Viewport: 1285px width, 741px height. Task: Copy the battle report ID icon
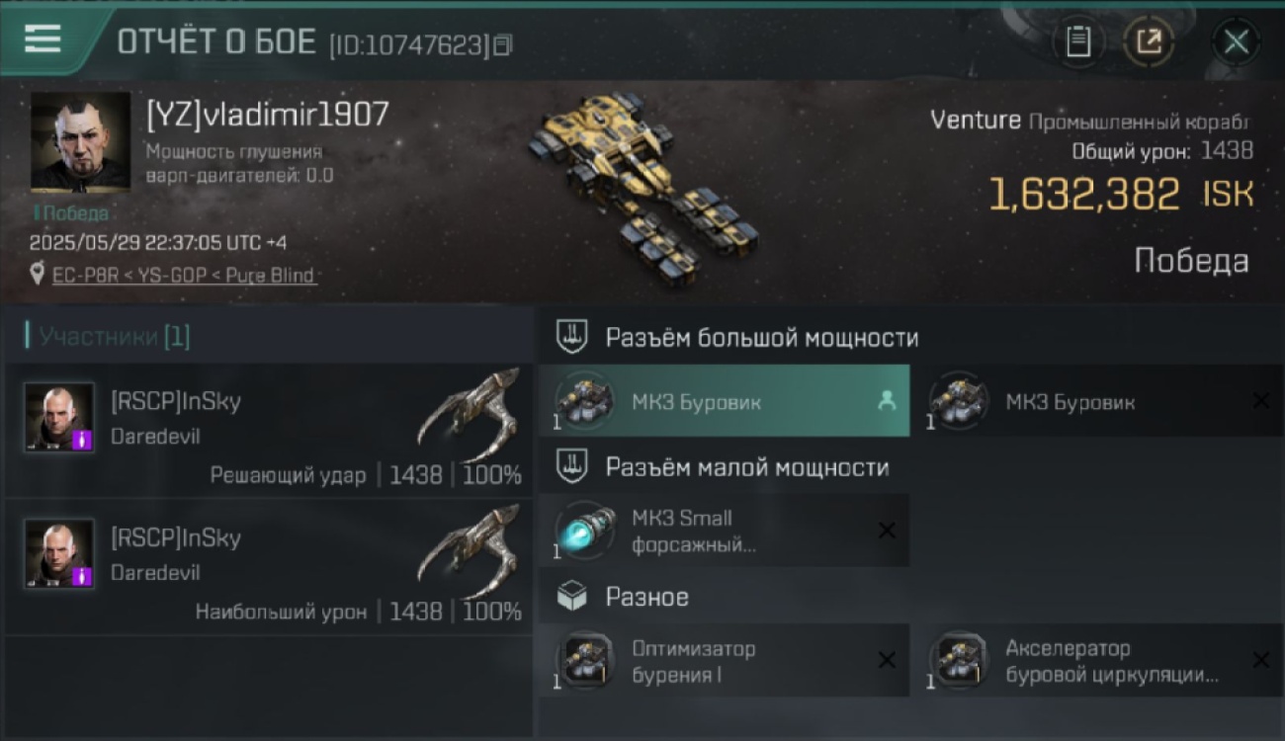tap(503, 45)
